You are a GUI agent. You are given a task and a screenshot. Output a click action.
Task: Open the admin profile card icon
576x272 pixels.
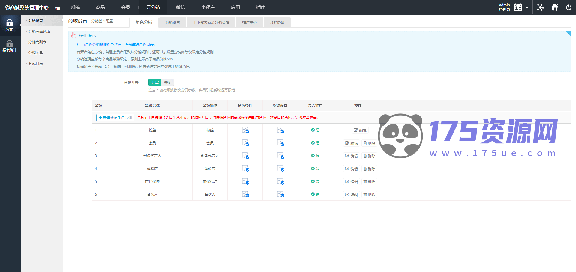click(518, 7)
